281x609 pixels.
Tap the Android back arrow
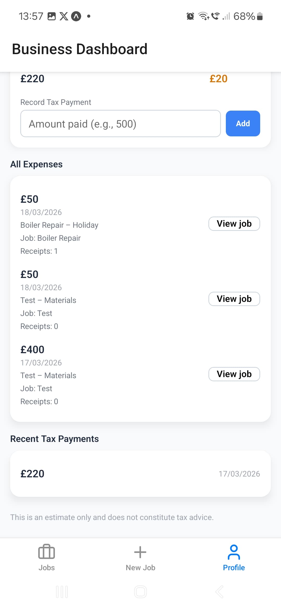[x=219, y=592]
